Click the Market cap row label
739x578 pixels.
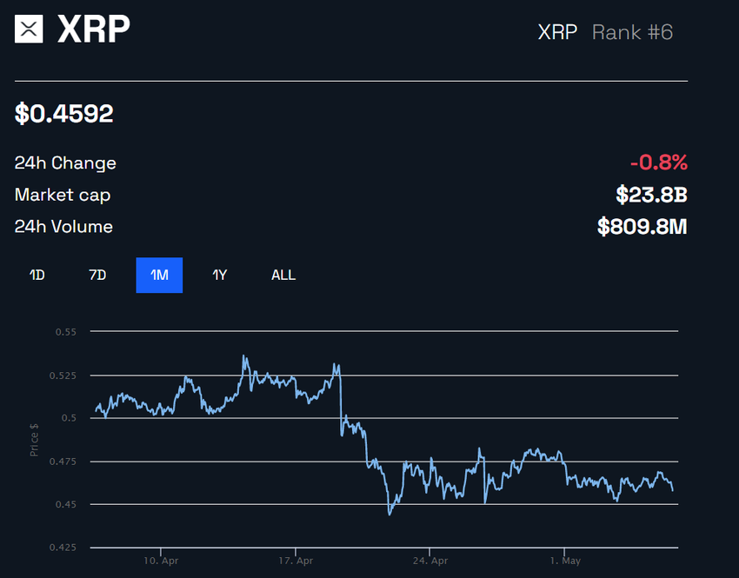point(62,195)
